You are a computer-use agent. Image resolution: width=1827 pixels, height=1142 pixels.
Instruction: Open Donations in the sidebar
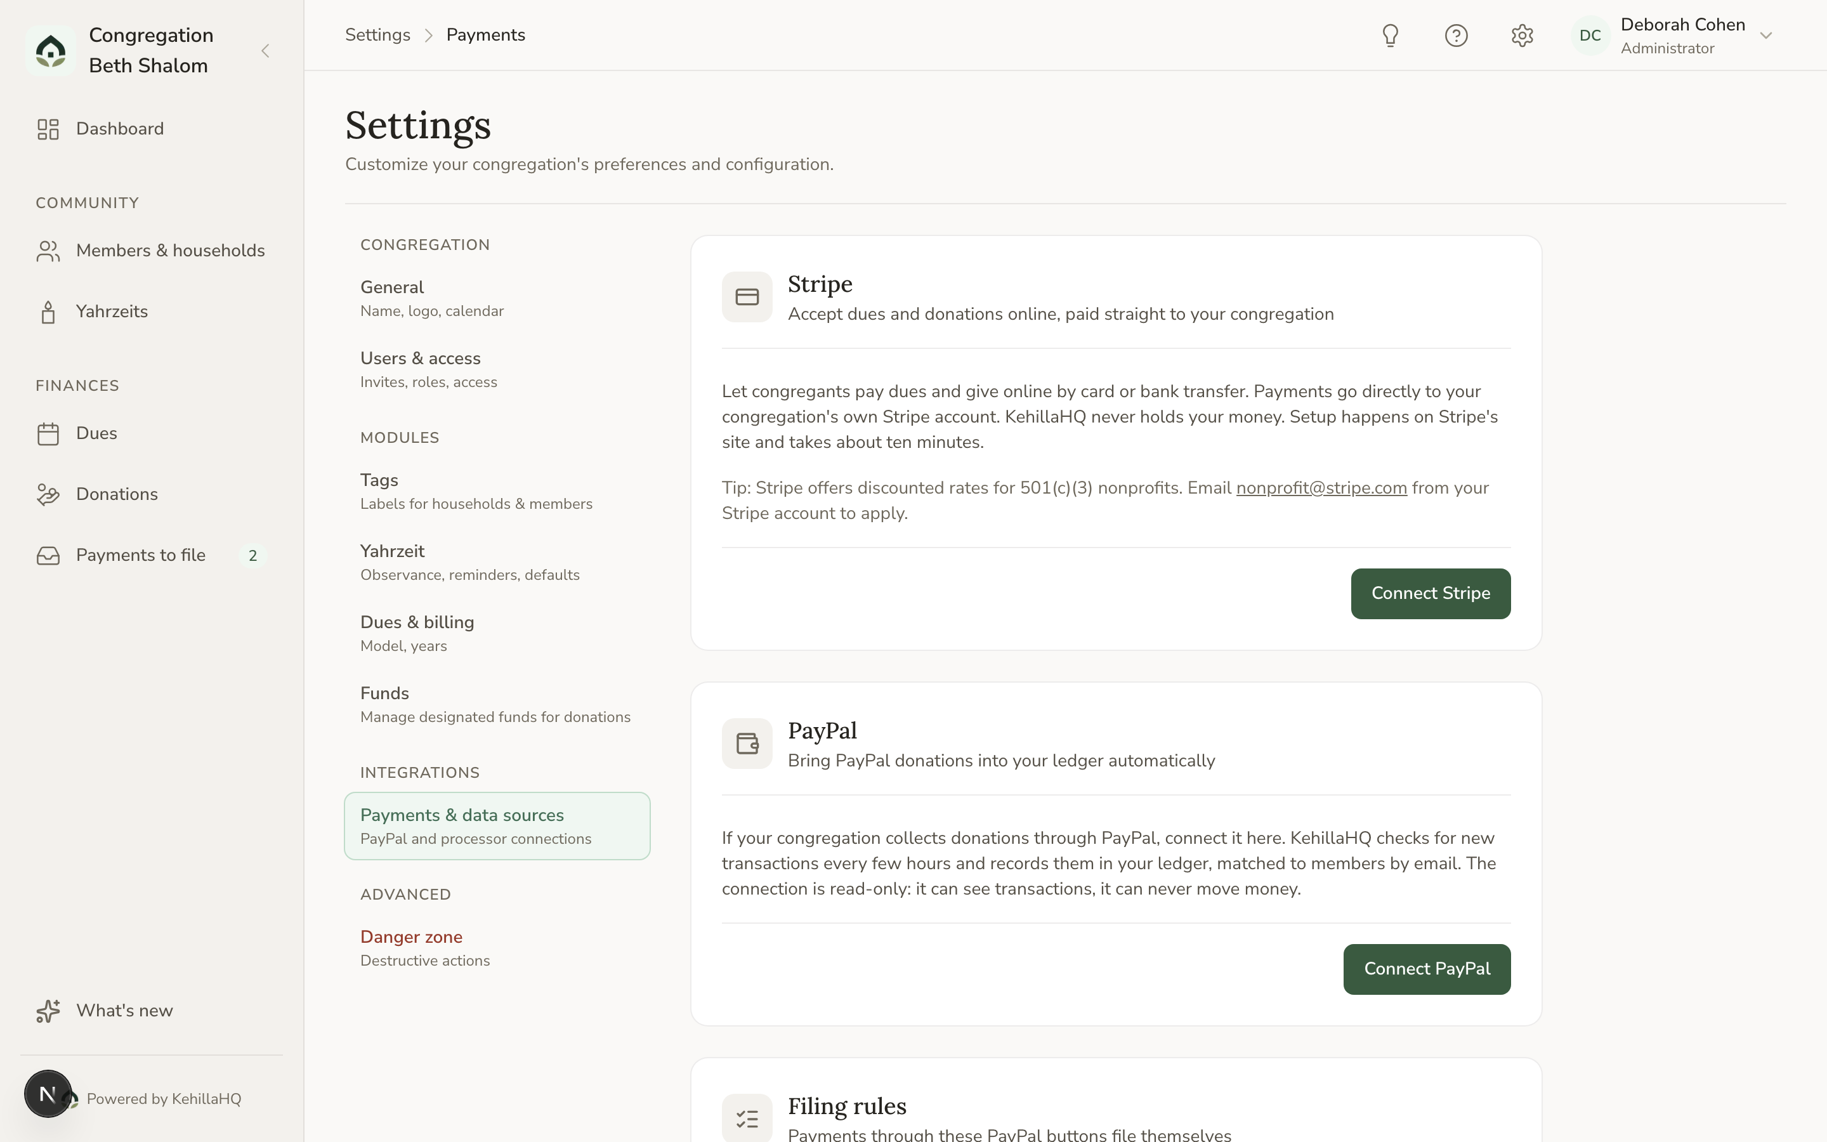(x=151, y=495)
